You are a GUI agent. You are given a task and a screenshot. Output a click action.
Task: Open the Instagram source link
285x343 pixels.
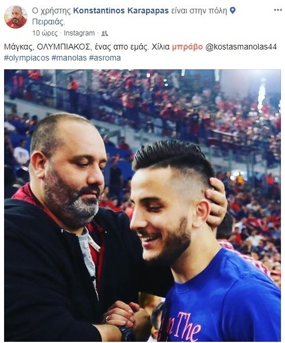pos(79,33)
